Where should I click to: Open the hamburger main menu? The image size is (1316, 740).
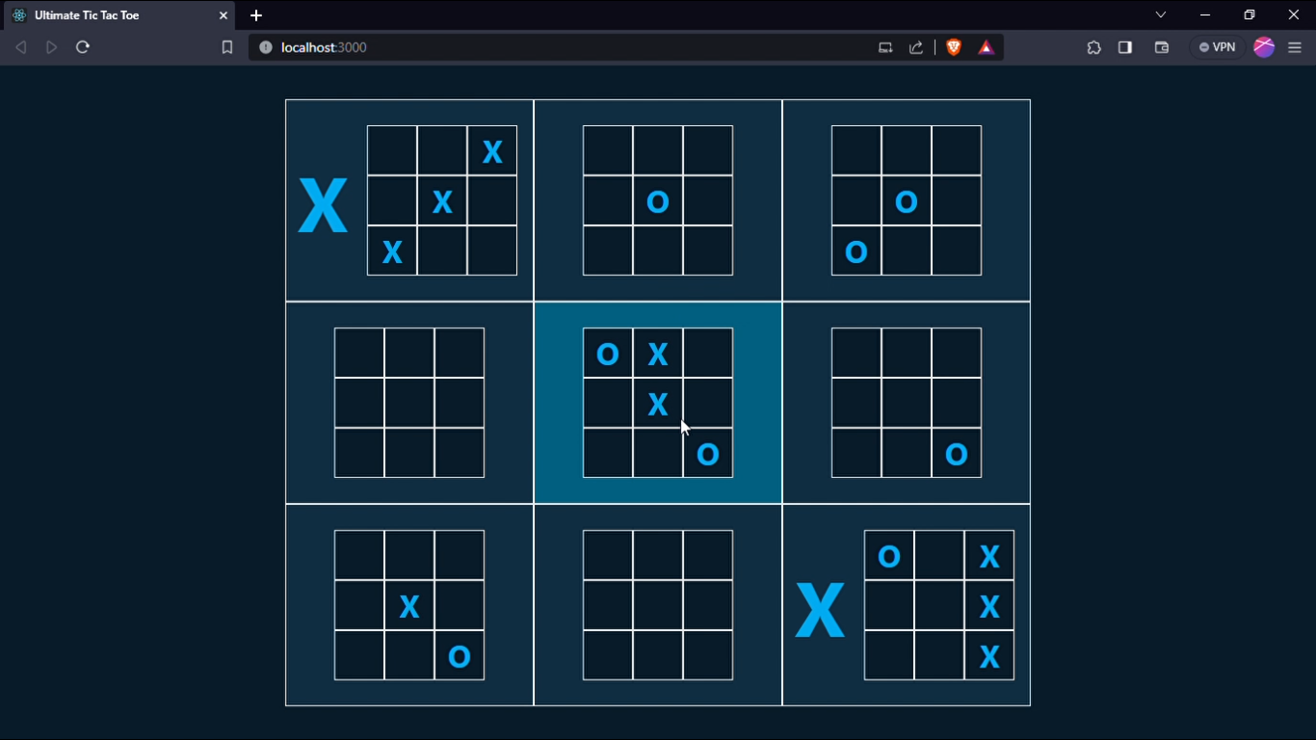click(x=1295, y=47)
